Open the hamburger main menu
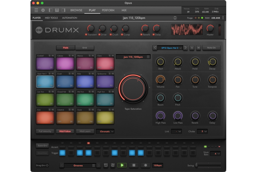The height and width of the screenshot is (172, 257). point(36,10)
